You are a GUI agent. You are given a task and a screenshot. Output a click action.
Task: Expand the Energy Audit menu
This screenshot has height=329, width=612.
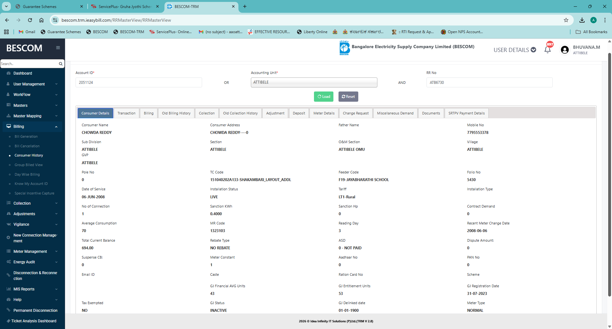pos(32,262)
